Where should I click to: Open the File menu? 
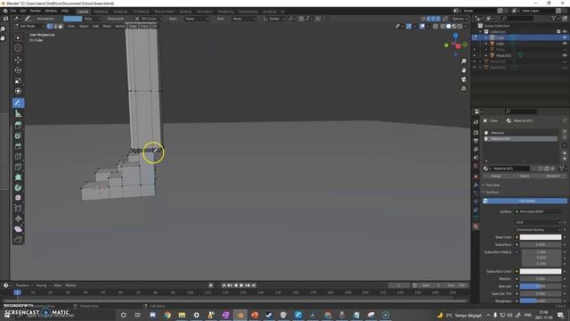pyautogui.click(x=13, y=11)
